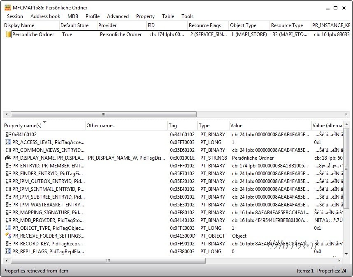Open the Table menu
Viewport: 353px width, 277px height.
pos(168,16)
